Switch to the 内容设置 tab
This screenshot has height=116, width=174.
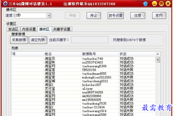[29, 29]
